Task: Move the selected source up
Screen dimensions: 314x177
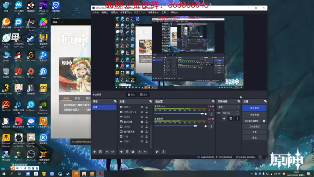Action: tap(140, 152)
